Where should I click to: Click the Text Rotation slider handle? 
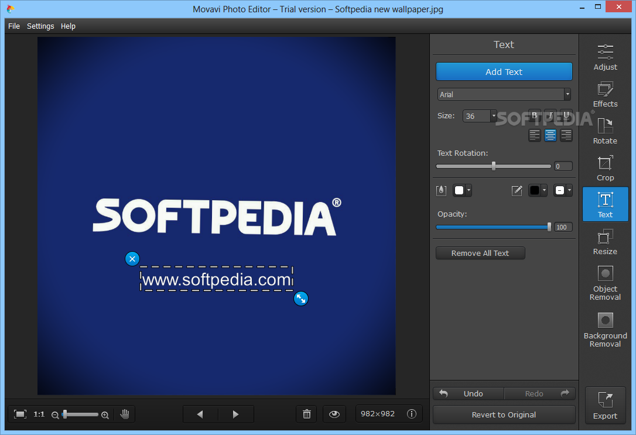[494, 166]
